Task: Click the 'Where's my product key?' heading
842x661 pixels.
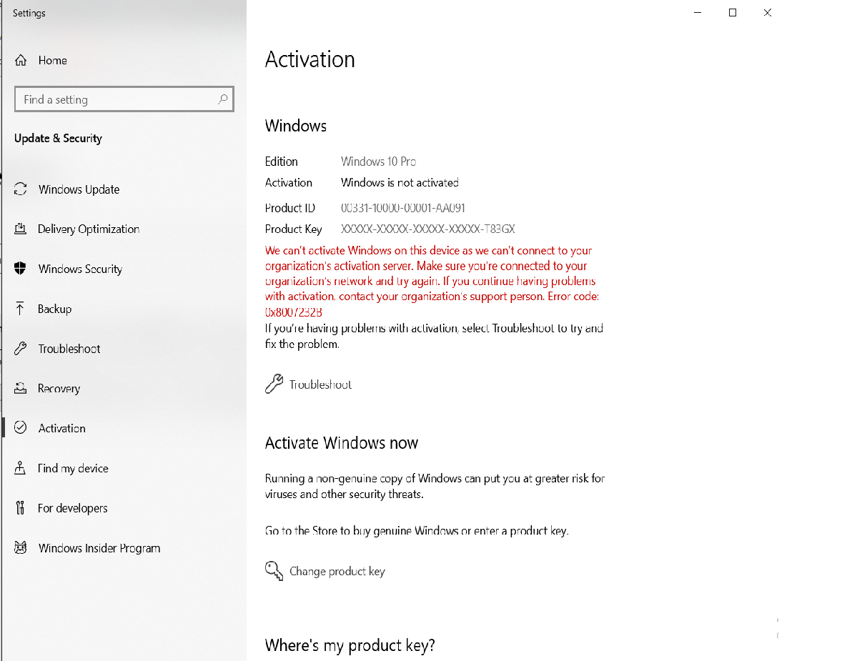Action: [x=350, y=645]
